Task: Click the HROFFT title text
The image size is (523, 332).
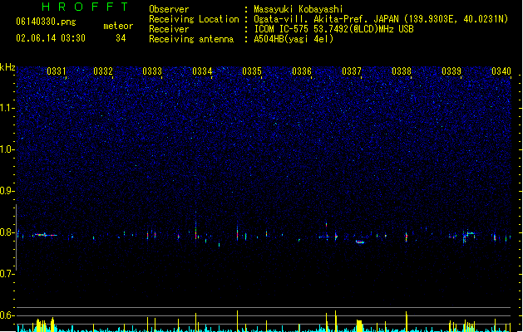Action: click(86, 7)
